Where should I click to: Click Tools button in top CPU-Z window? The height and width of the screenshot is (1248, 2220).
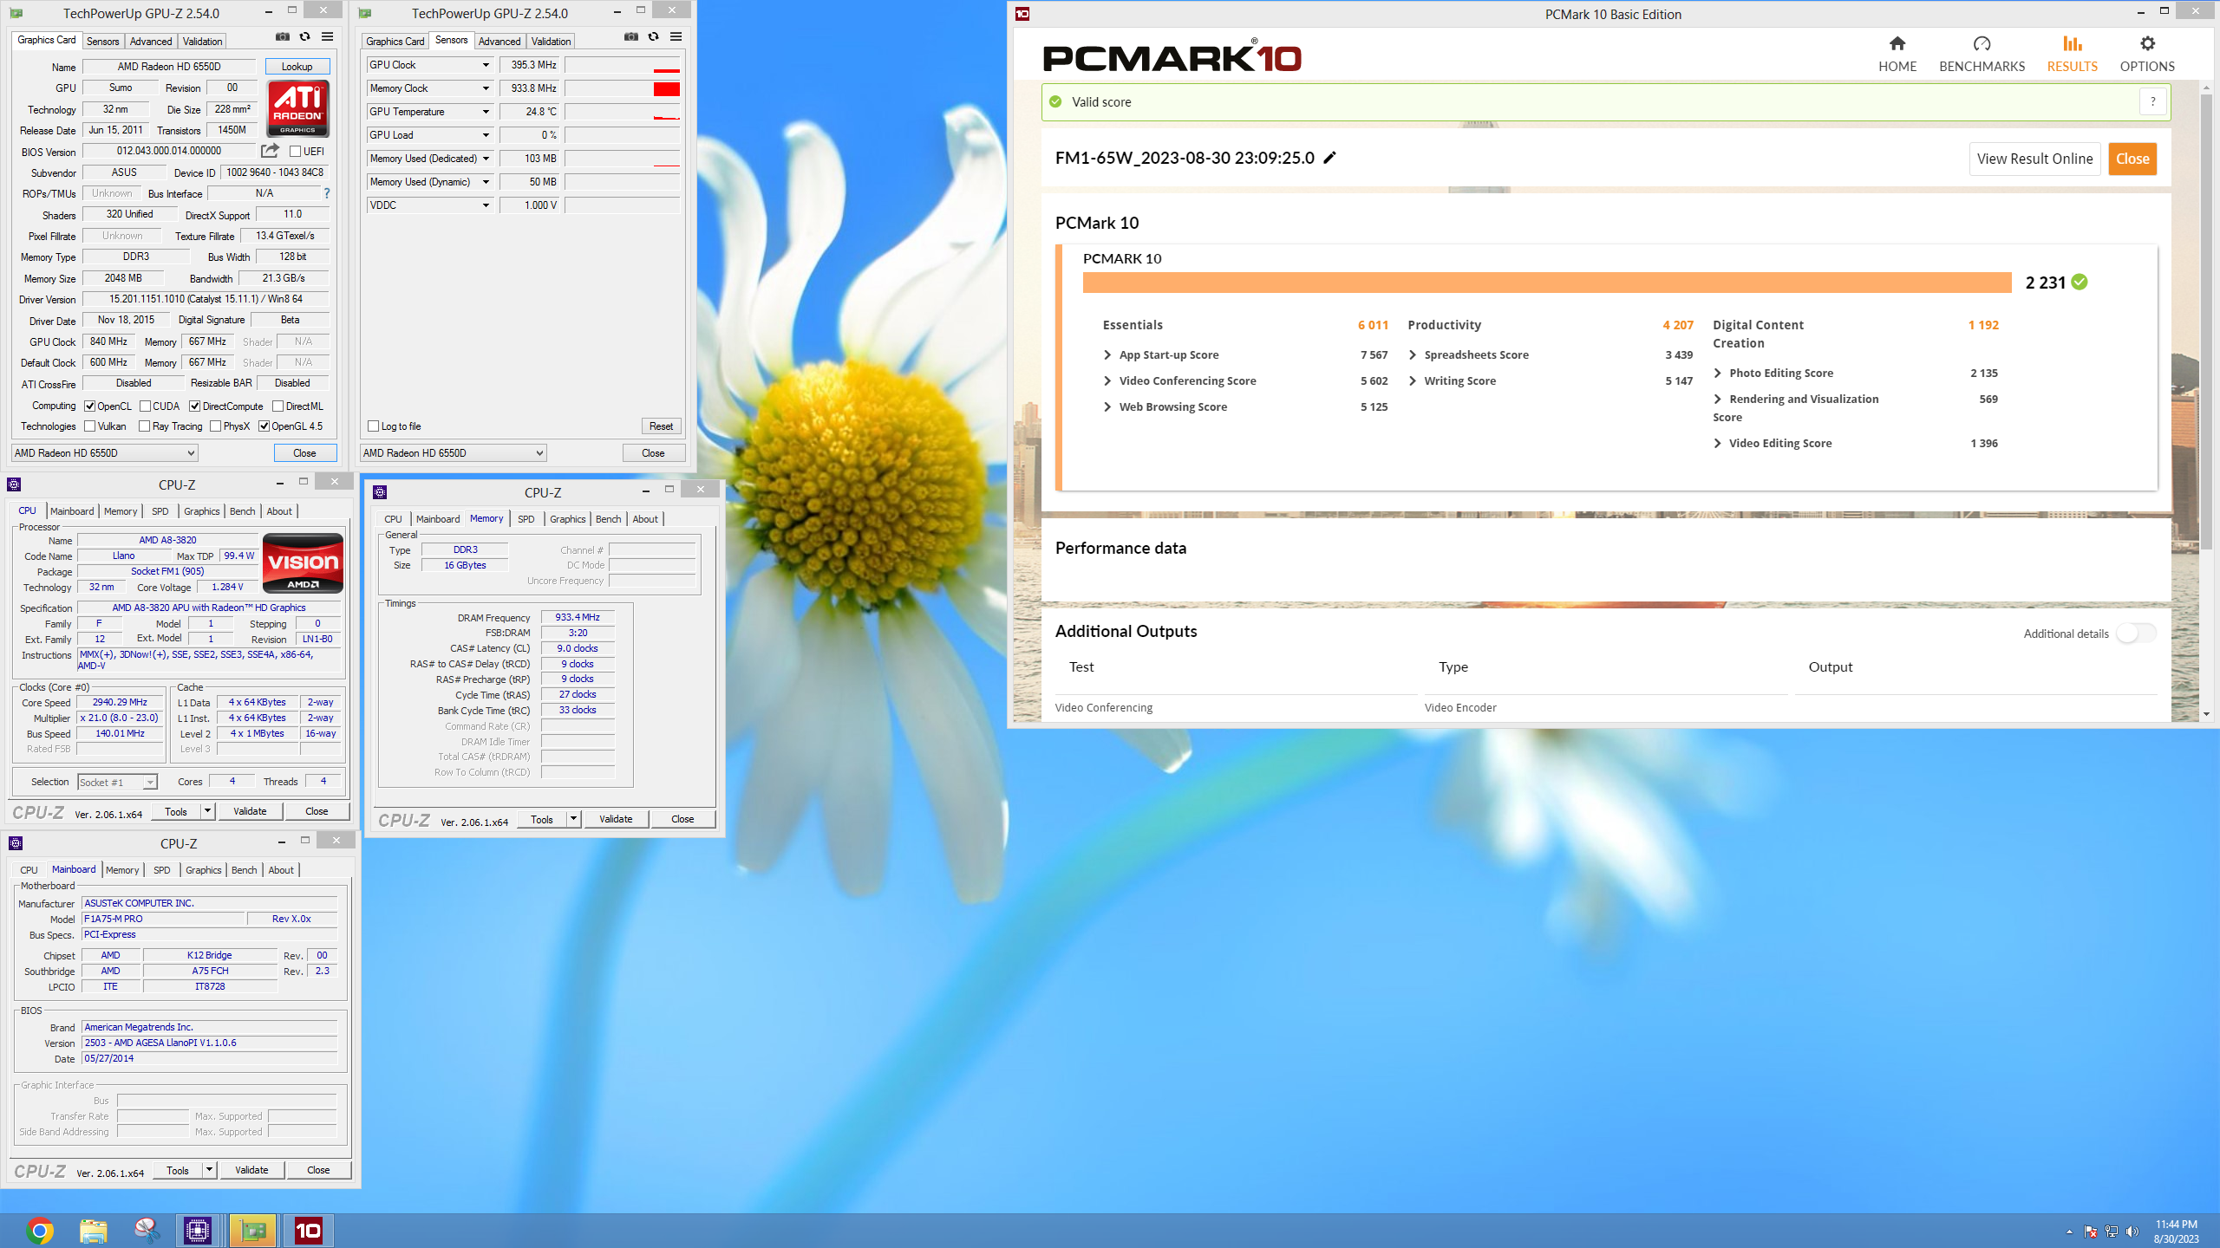coord(176,811)
